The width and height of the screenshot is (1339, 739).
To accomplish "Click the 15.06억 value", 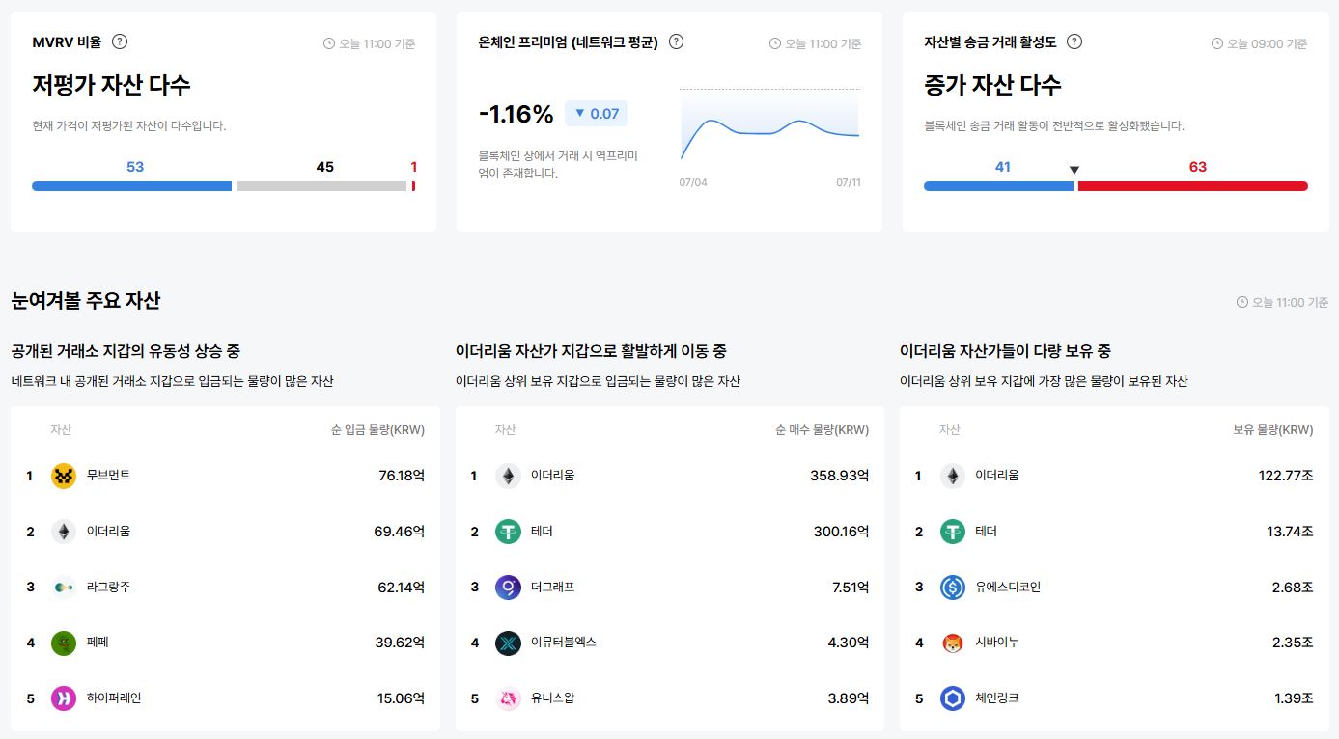I will [x=401, y=698].
